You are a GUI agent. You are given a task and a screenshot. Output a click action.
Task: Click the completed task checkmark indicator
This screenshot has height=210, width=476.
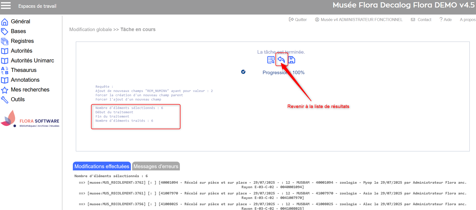pos(243,72)
